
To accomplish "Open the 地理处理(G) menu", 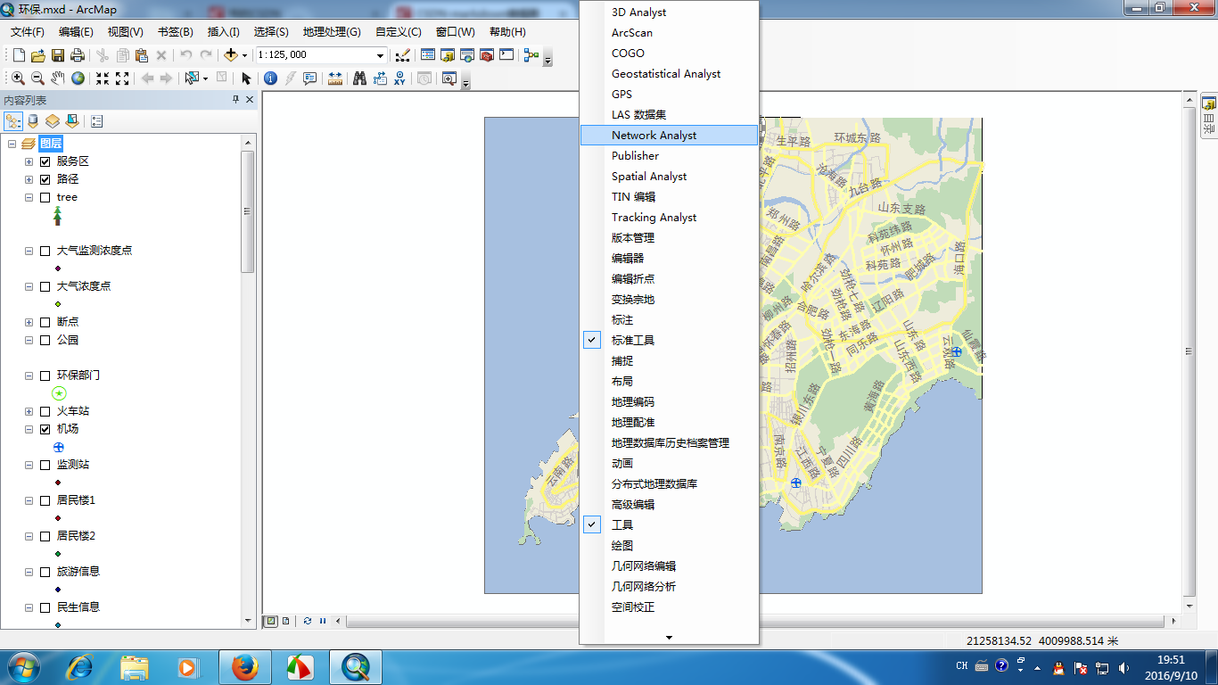I will 332,32.
